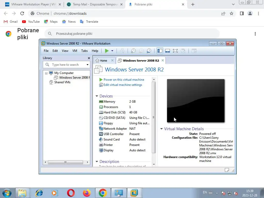Close the Windows Server 2008 R2 tab

163,60
